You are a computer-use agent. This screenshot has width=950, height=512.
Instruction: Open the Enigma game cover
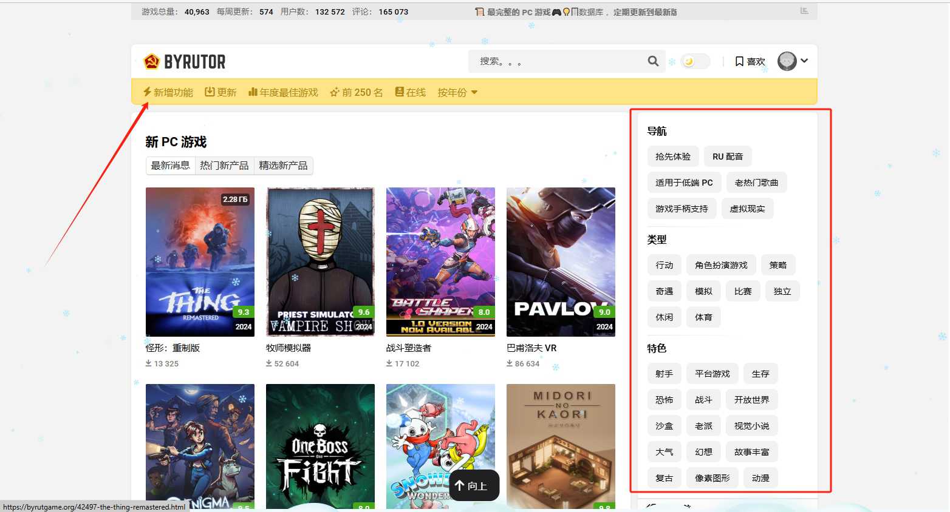[200, 446]
